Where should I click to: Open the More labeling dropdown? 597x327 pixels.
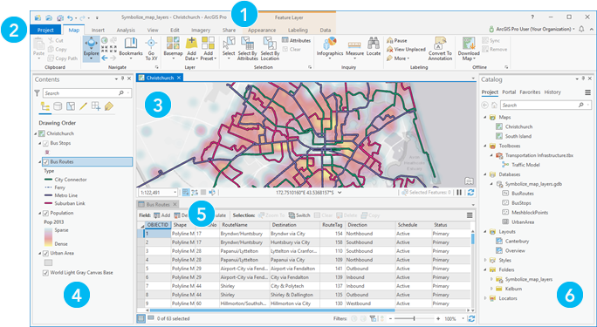tap(397, 58)
